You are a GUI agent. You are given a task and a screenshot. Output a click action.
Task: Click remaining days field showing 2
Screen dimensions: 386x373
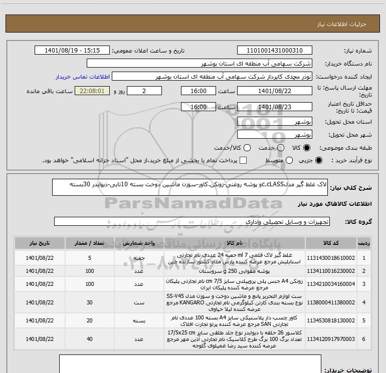pyautogui.click(x=144, y=91)
